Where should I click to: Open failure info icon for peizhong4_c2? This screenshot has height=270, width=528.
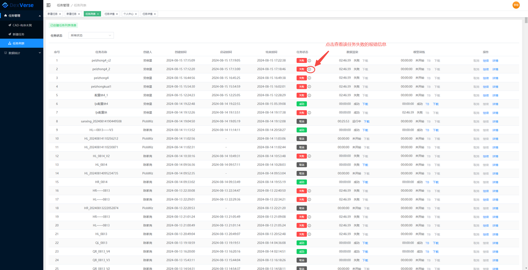pos(309,61)
